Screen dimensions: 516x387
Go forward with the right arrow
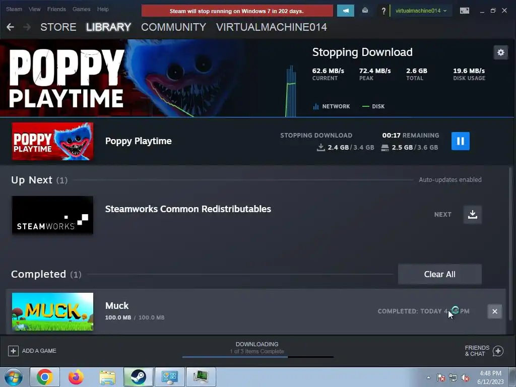point(27,27)
